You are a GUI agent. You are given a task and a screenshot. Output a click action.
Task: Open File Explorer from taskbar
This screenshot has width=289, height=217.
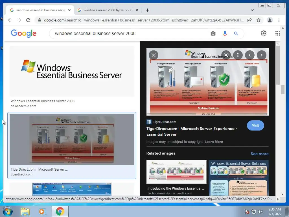coord(25,211)
